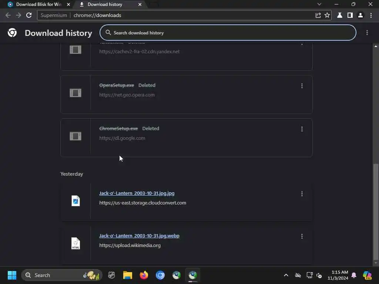Click the forward navigation arrow
379x284 pixels.
click(19, 15)
